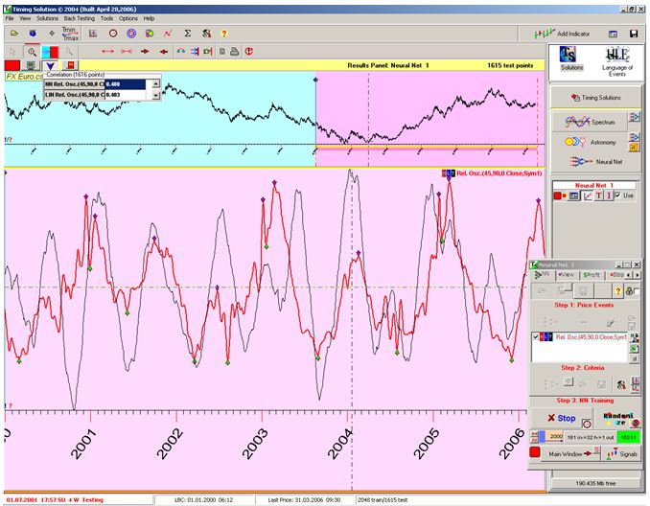Image resolution: width=650 pixels, height=506 pixels.
Task: Toggle the Use checkbox for Neural Net 1
Action: [617, 195]
